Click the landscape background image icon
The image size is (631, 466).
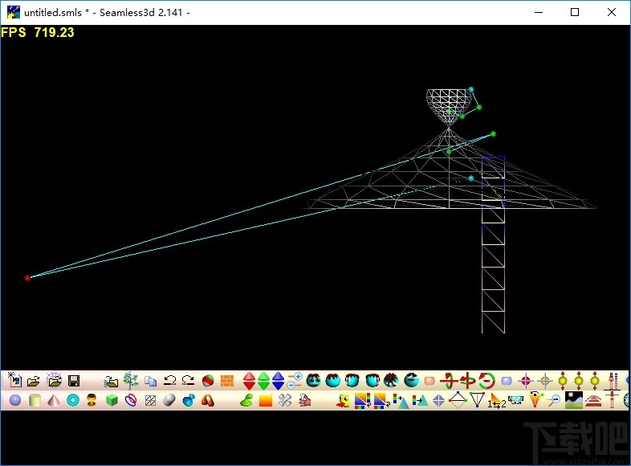(574, 400)
